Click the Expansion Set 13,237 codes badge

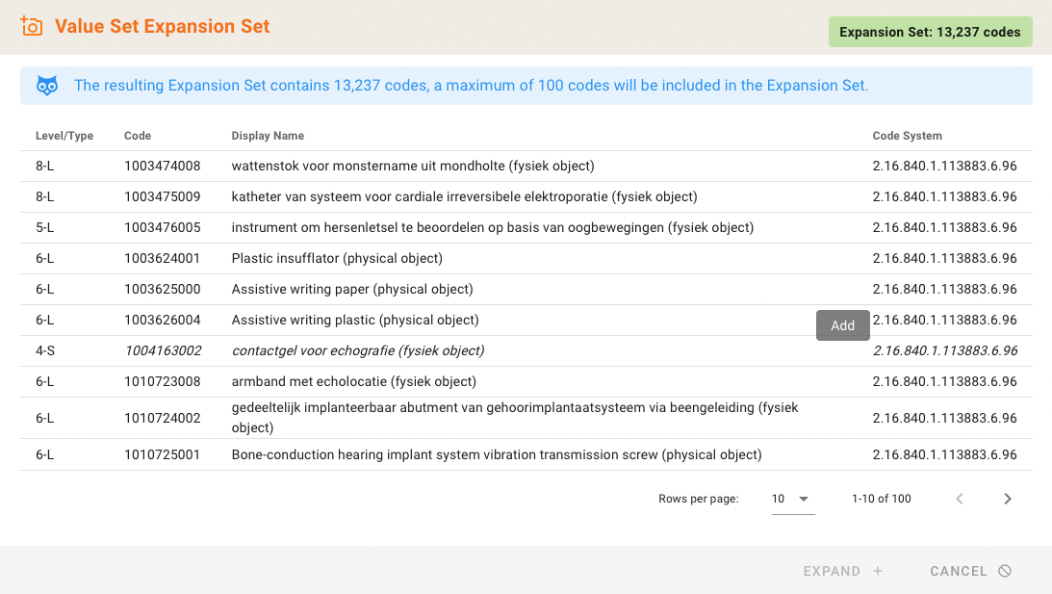pyautogui.click(x=930, y=32)
